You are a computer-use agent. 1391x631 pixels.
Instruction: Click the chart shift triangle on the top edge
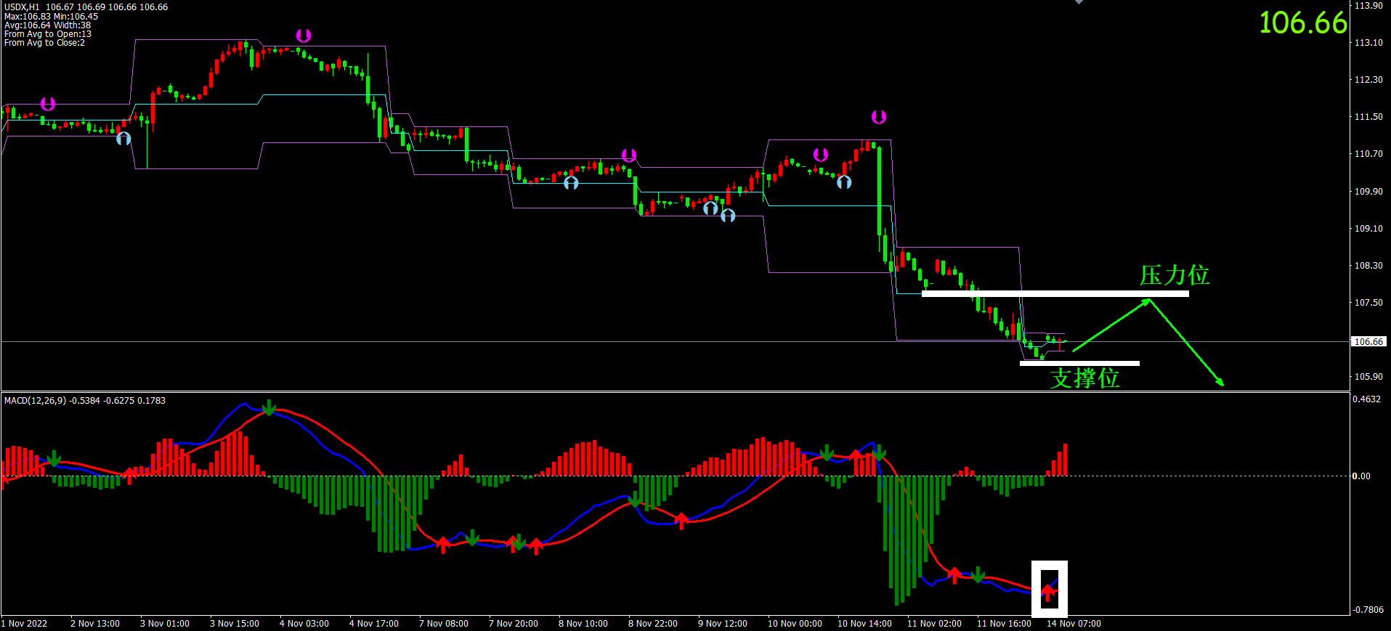coord(1079,2)
